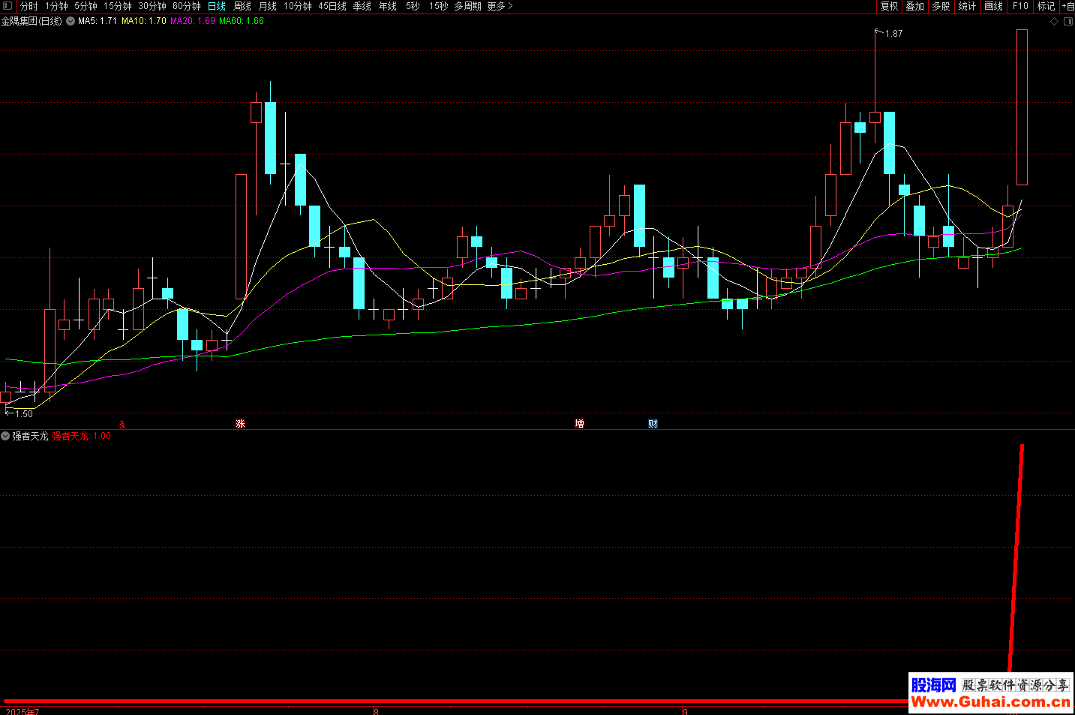The height and width of the screenshot is (715, 1075).
Task: Click the 1.50 low price label
Action: [x=24, y=414]
